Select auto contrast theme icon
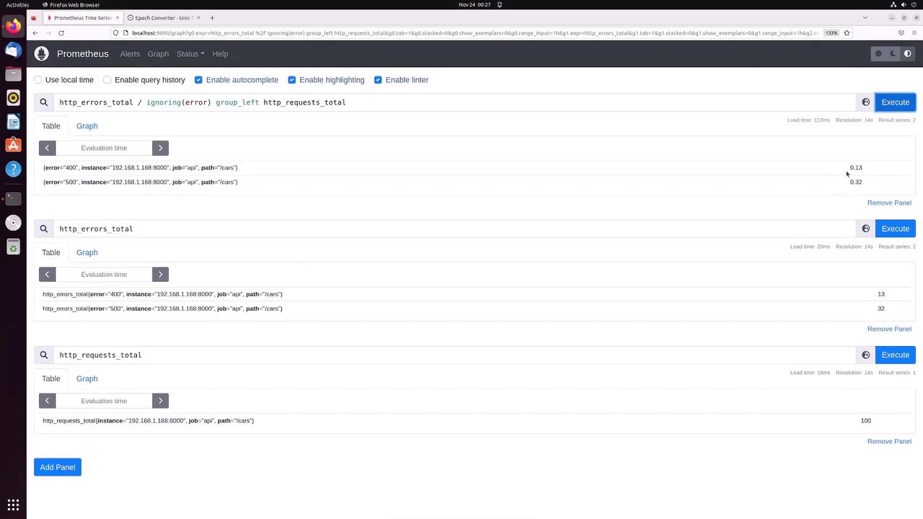Image resolution: width=923 pixels, height=519 pixels. [907, 54]
